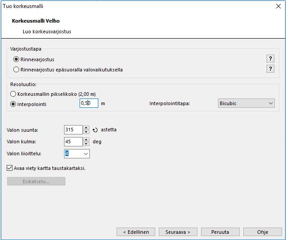Select the Interpolointi radio button
This screenshot has height=240, width=286.
pos(13,104)
